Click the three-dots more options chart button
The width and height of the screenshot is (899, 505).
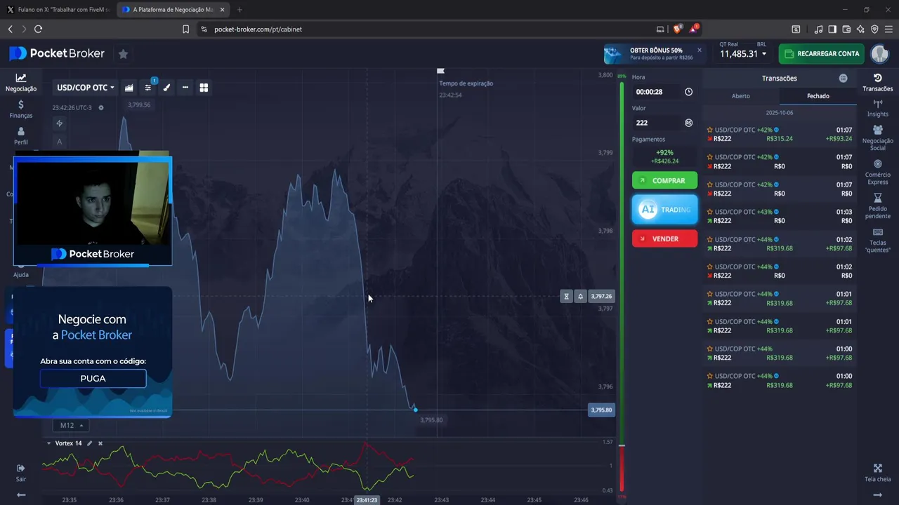point(185,88)
